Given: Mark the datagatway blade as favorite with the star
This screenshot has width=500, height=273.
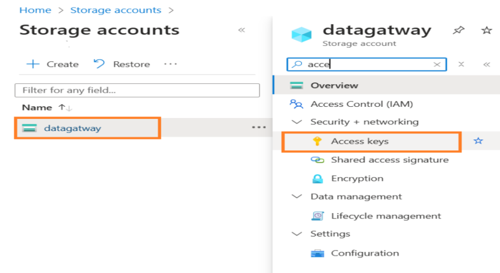Looking at the screenshot, I should point(486,31).
